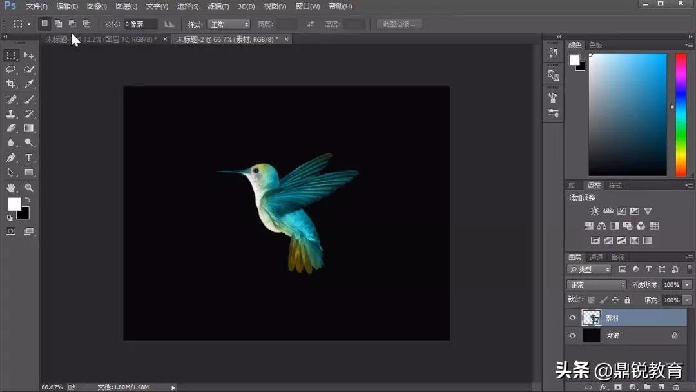The width and height of the screenshot is (696, 392).
Task: Switch to the 色板 swatches tab
Action: (x=595, y=45)
